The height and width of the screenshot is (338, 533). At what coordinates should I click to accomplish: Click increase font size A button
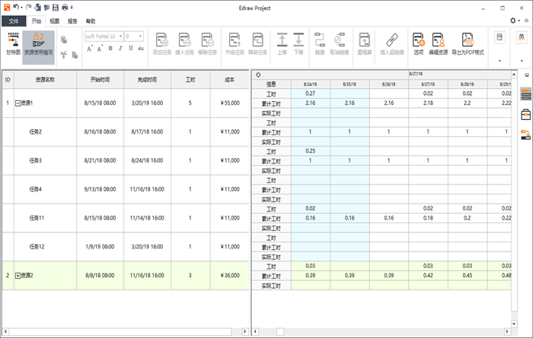(x=89, y=49)
